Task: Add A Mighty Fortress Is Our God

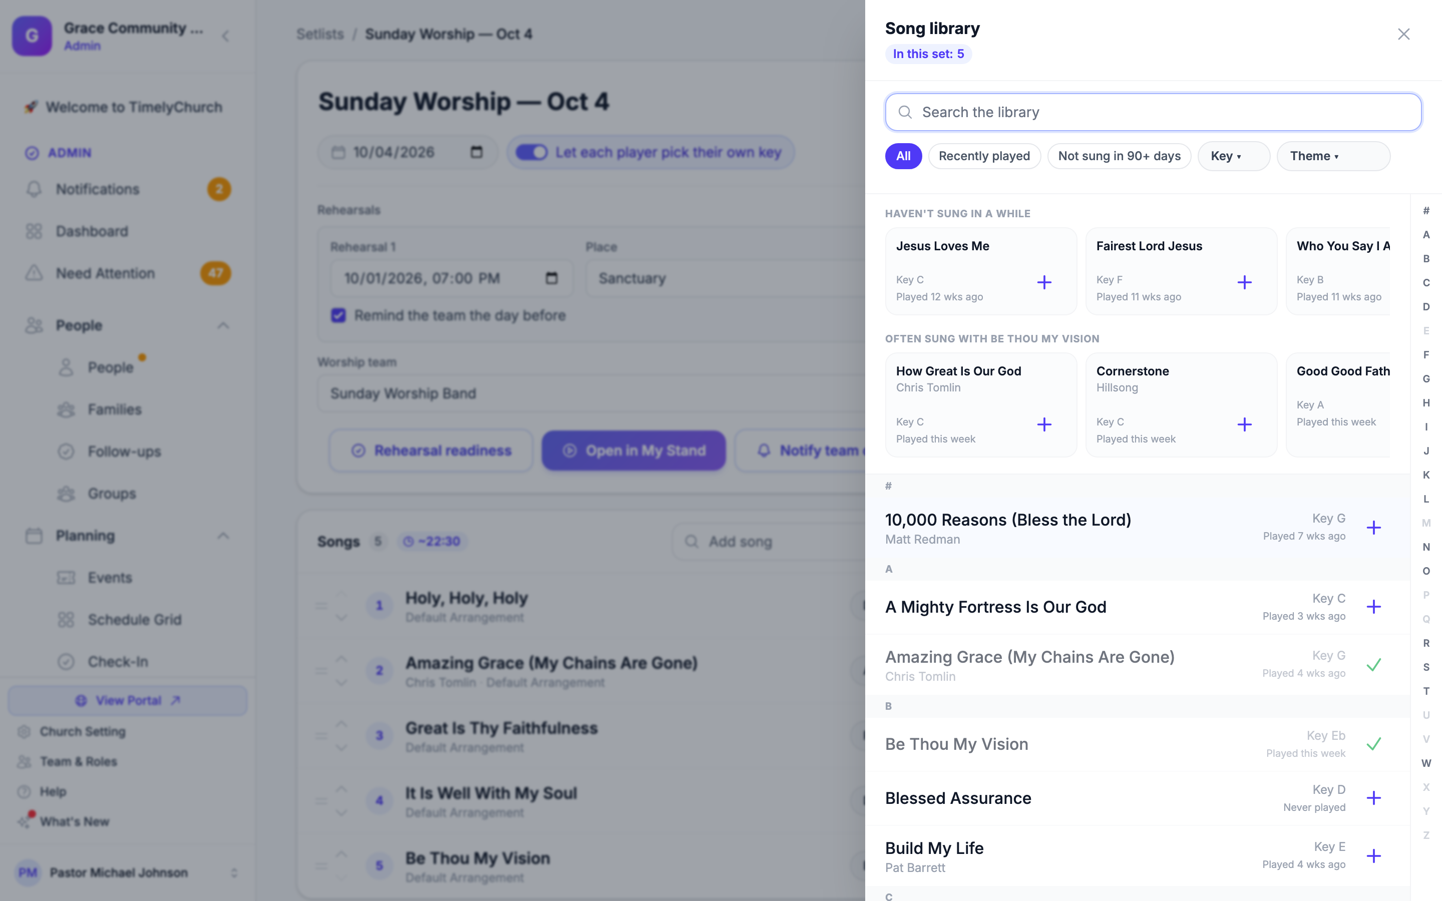Action: pos(1373,607)
